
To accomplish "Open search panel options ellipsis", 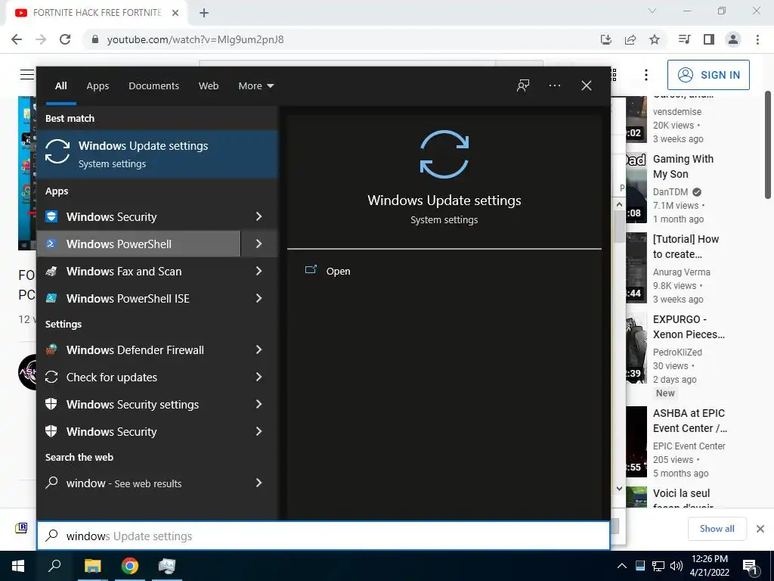I will click(x=554, y=85).
